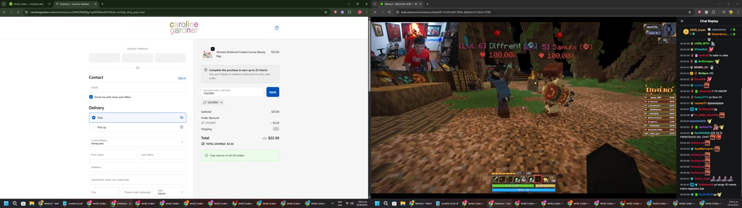Screen dimensions: 742x208
Task: Go back in the Caroline Gardner window
Action: tap(4, 12)
